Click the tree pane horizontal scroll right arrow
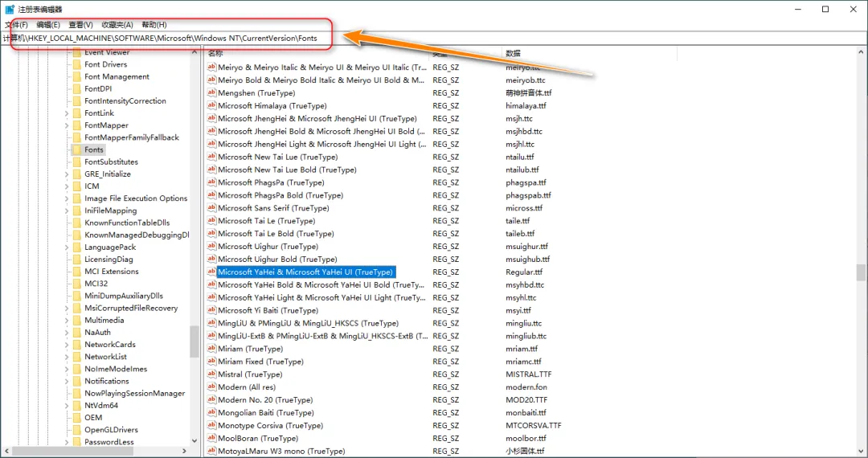The width and height of the screenshot is (868, 458). (x=184, y=452)
